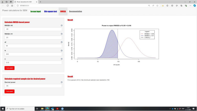This screenshot has width=197, height=111.
Task: Open new browser tab
Action: (40, 2)
